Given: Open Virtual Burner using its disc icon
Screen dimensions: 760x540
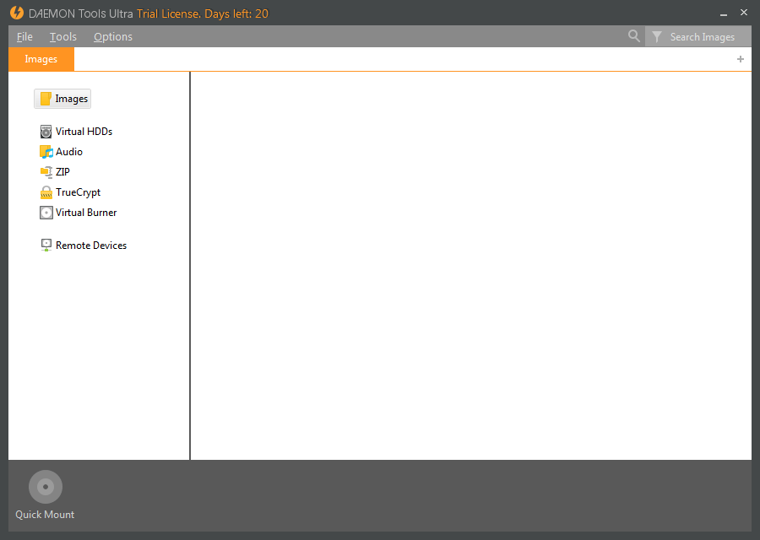Looking at the screenshot, I should pos(46,212).
